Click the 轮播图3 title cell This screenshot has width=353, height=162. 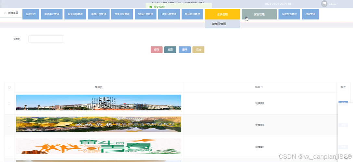(259, 147)
